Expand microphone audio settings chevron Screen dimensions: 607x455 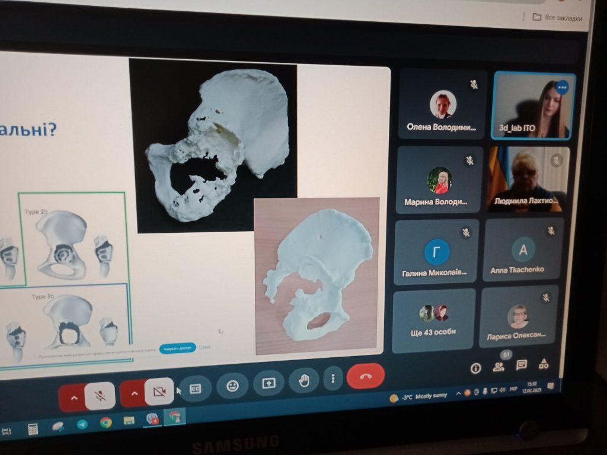pos(74,398)
